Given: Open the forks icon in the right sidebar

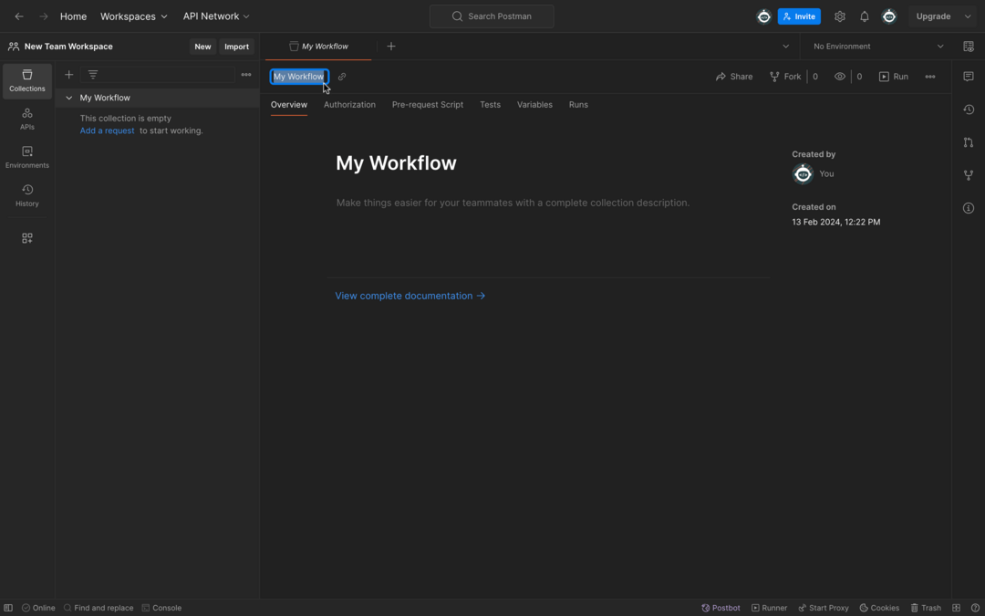Looking at the screenshot, I should pyautogui.click(x=968, y=175).
